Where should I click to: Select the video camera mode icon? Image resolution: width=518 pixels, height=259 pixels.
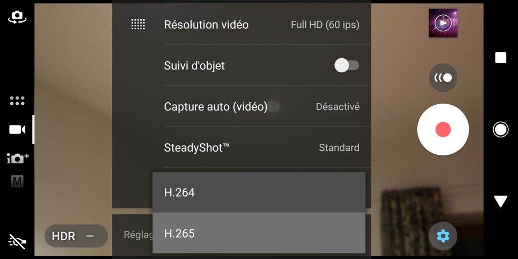[17, 129]
